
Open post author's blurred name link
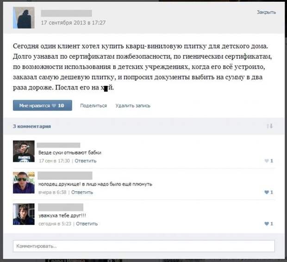67,13
